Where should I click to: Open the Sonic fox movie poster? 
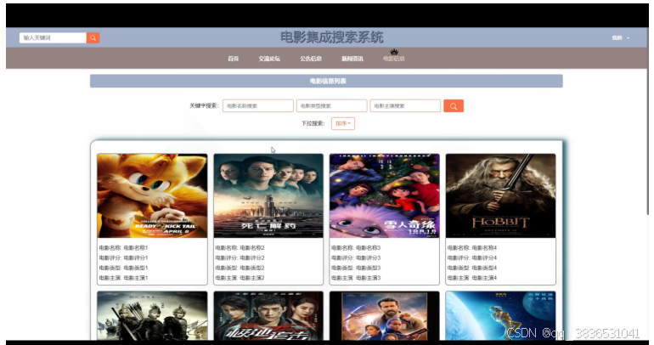pos(152,195)
